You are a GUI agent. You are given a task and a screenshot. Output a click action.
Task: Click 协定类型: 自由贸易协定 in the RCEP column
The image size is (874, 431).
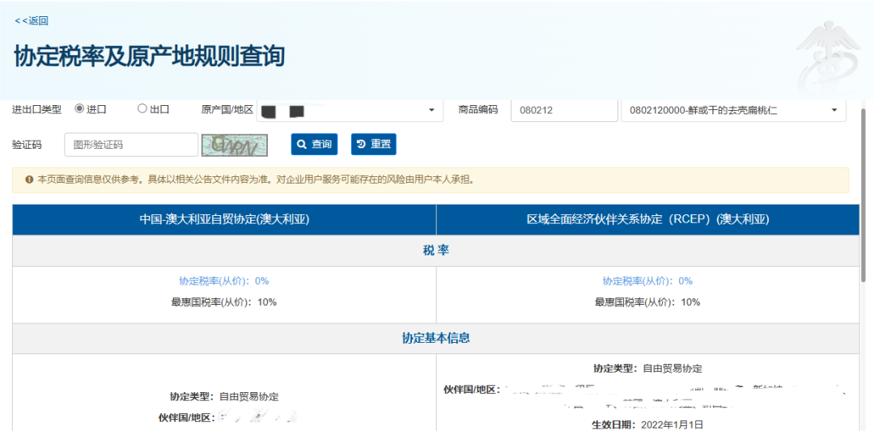647,368
